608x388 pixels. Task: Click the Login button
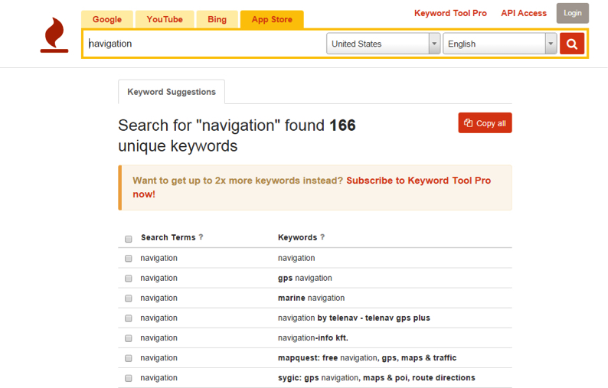[573, 13]
